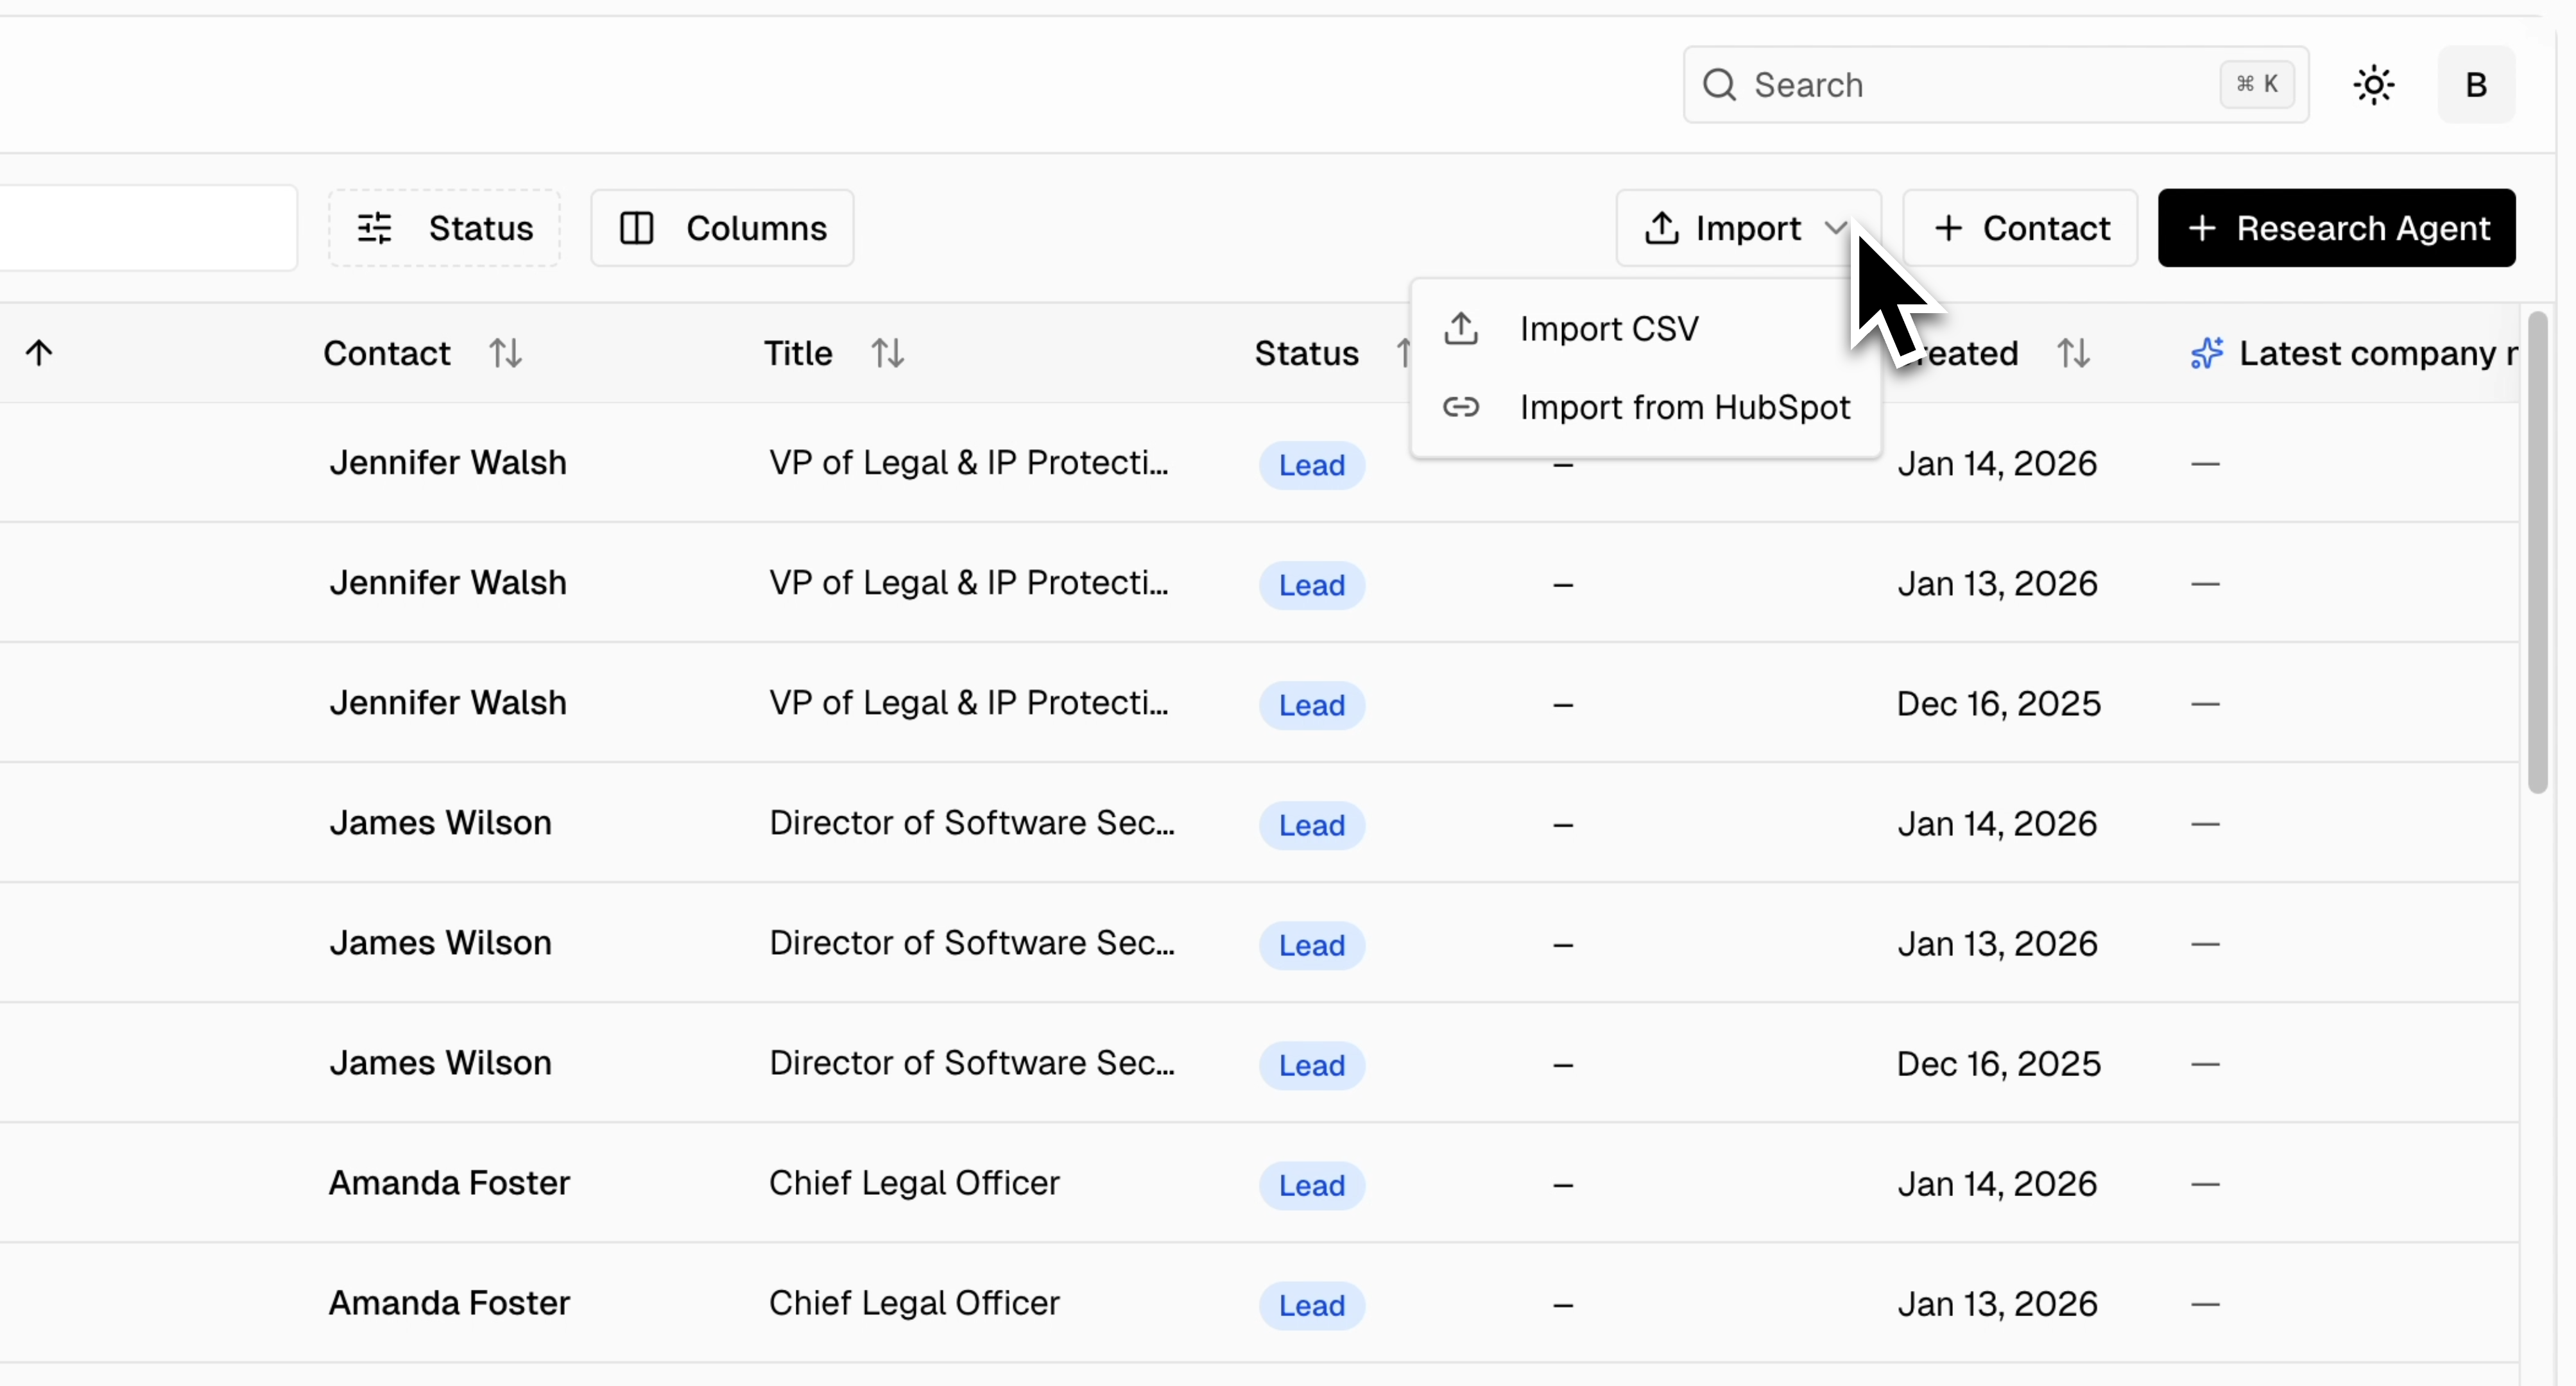
Task: Click the sun icon to switch theme
Action: 2374,84
